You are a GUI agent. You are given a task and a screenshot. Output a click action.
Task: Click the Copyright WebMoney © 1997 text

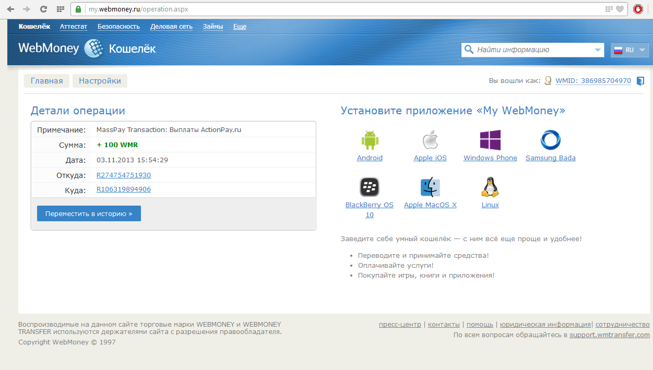coord(67,342)
